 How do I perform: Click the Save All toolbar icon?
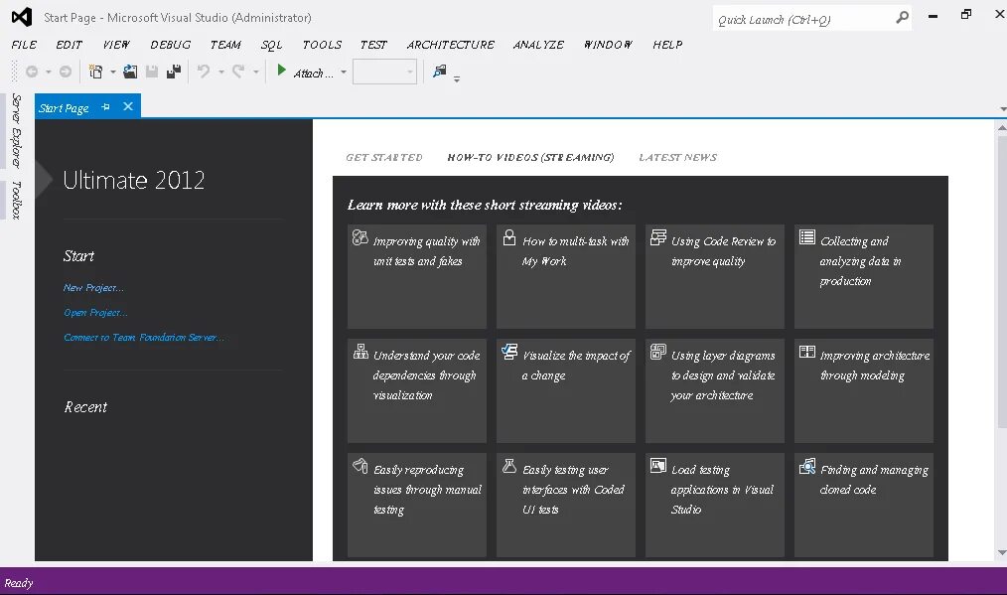pos(174,72)
